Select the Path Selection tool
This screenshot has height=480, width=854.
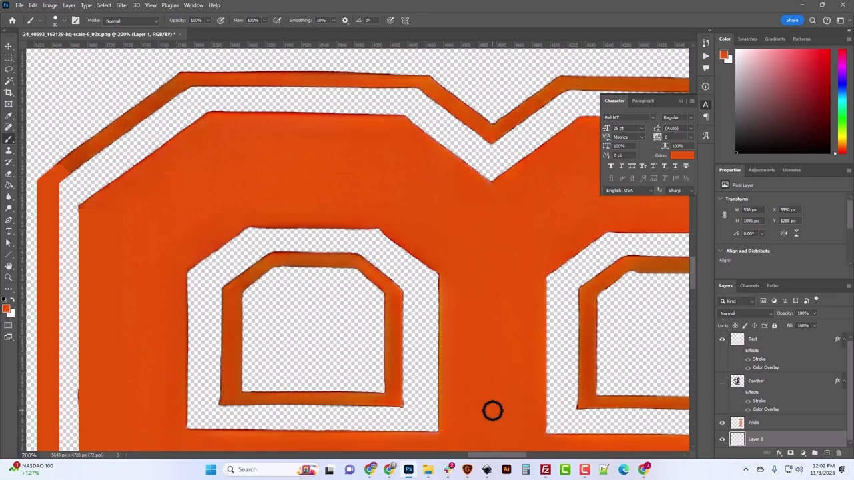9,243
